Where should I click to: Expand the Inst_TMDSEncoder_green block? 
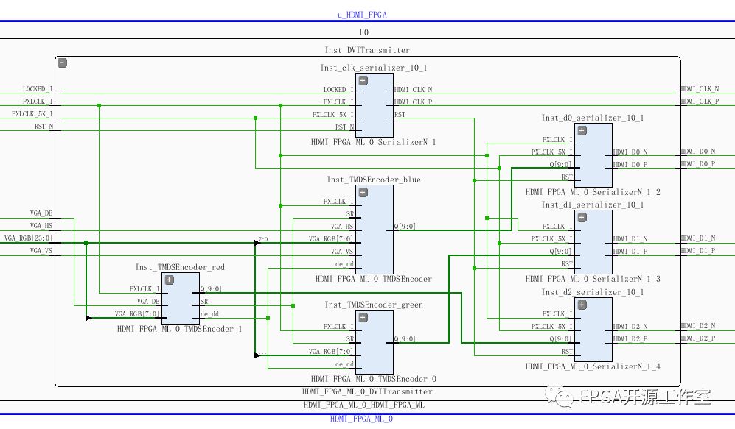point(363,317)
